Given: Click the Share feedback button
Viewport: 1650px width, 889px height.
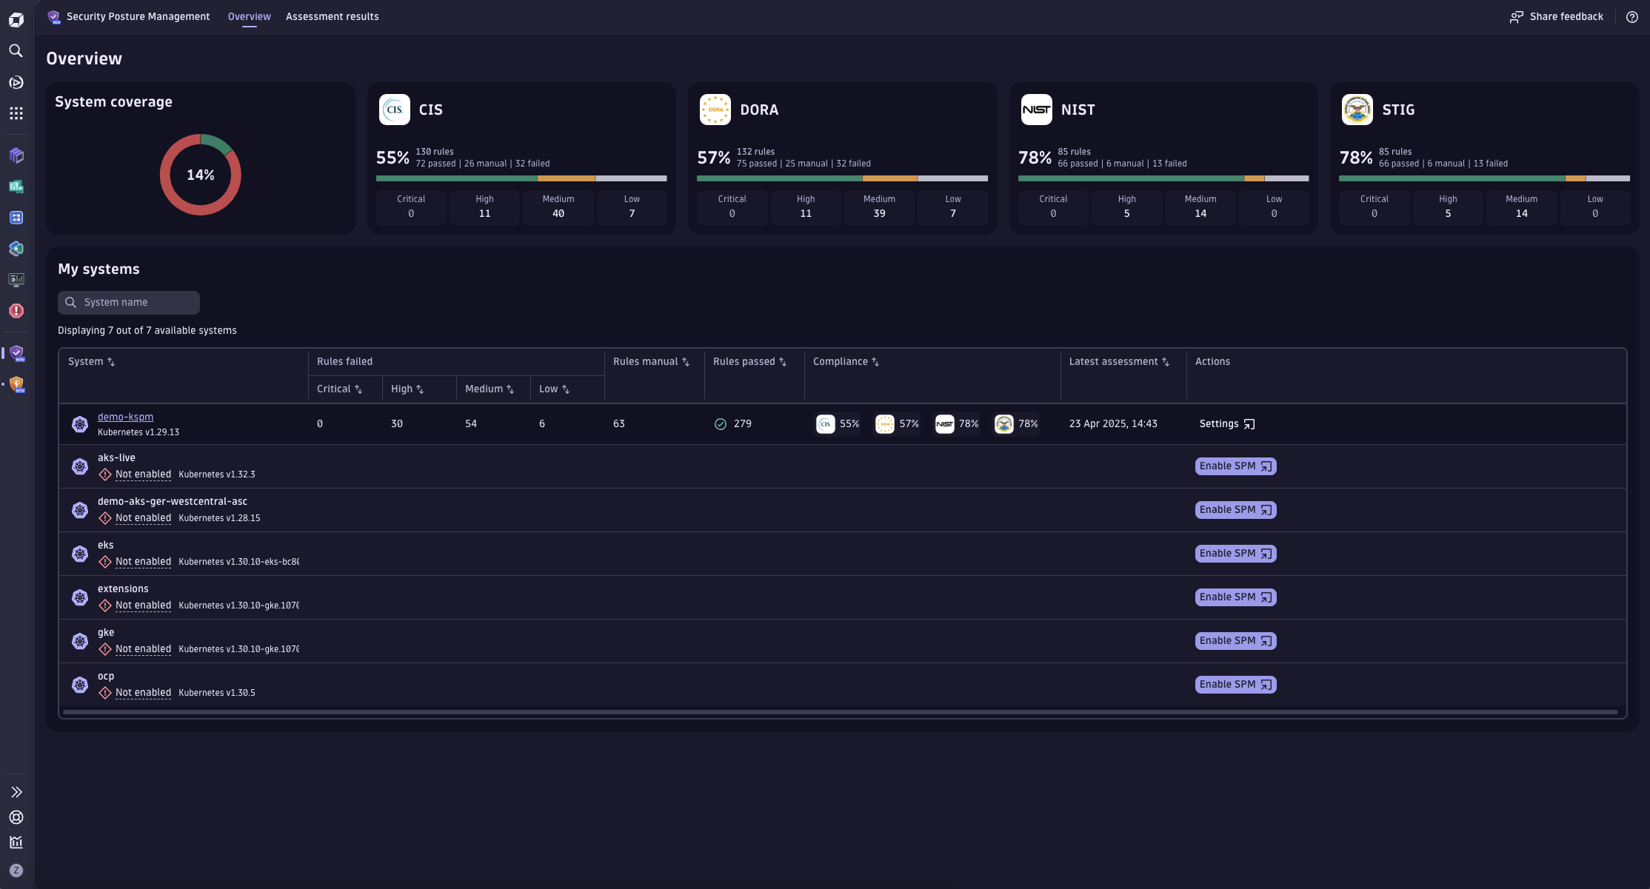Looking at the screenshot, I should click(1556, 17).
